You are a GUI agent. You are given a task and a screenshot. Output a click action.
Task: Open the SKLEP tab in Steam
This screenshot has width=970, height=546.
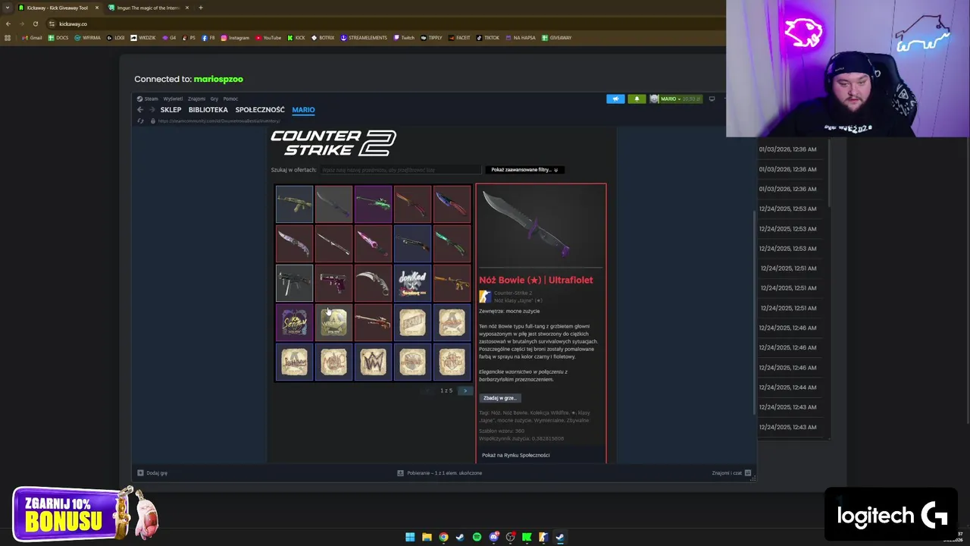(171, 110)
